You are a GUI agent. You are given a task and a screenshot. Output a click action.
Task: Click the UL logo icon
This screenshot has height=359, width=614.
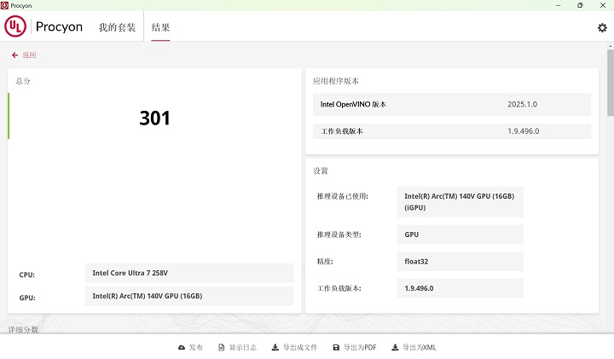click(15, 26)
